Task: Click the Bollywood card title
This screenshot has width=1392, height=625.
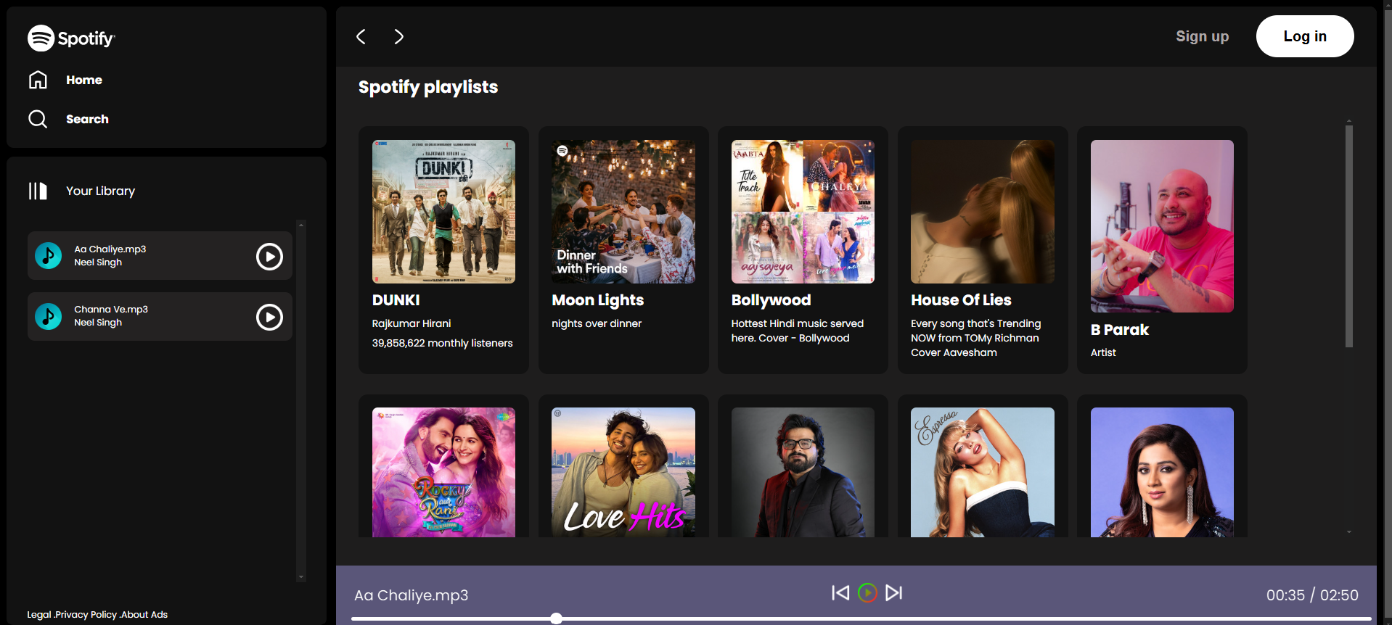Action: point(771,300)
